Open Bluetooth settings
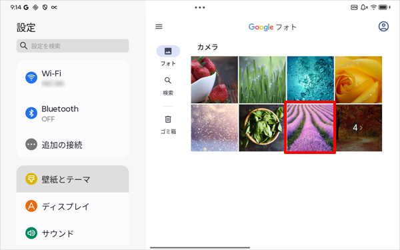The width and height of the screenshot is (400, 250). 73,113
